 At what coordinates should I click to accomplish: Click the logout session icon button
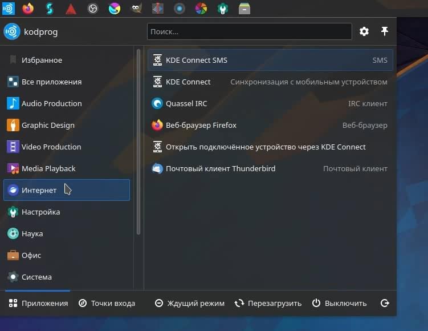pyautogui.click(x=385, y=303)
